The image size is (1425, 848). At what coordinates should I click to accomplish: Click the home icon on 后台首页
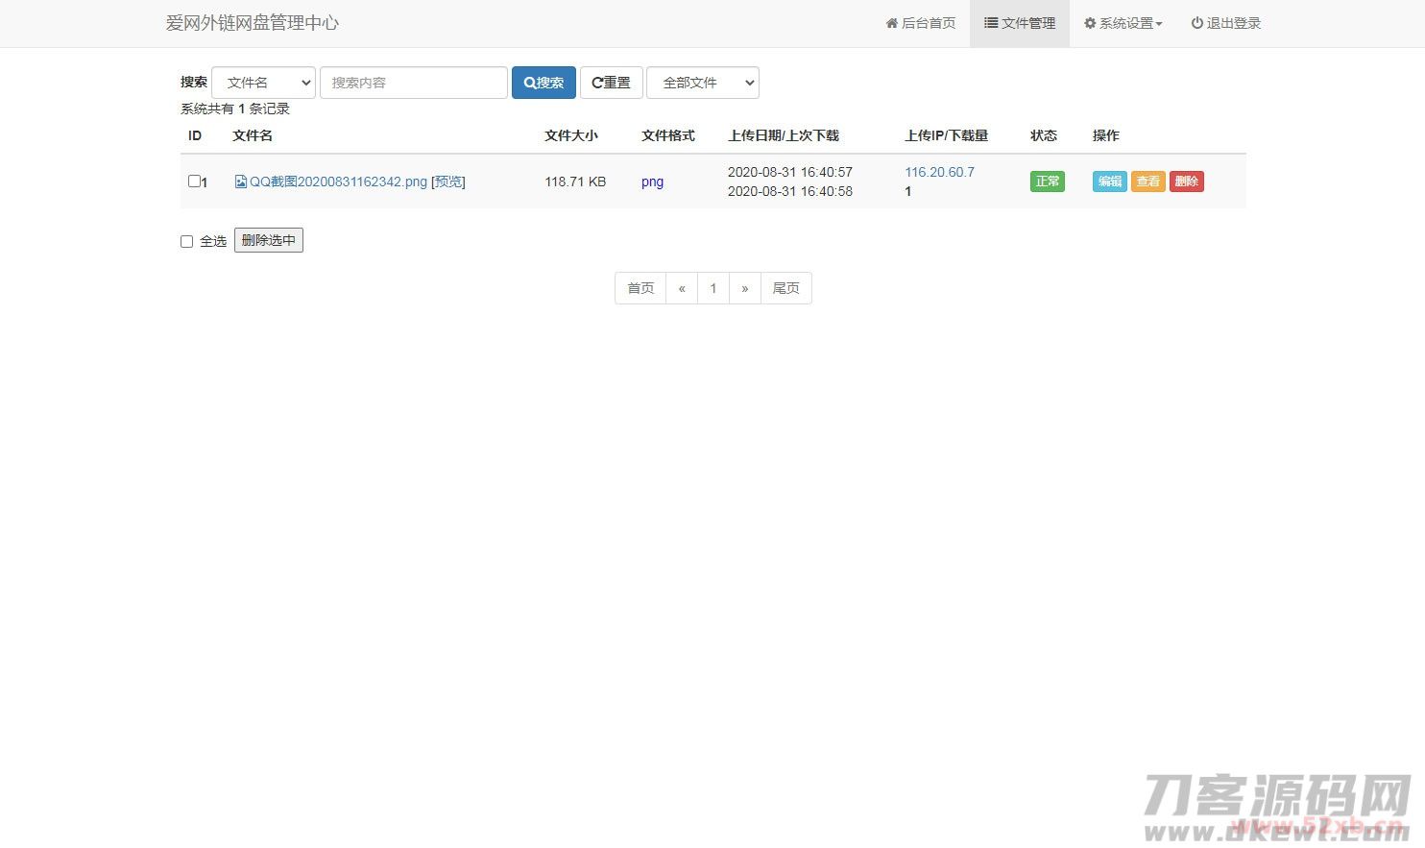coord(891,23)
